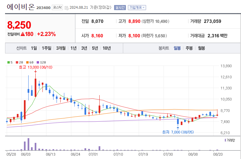
Task: Click the 06/03 date axis label
Action: pyautogui.click(x=26, y=154)
